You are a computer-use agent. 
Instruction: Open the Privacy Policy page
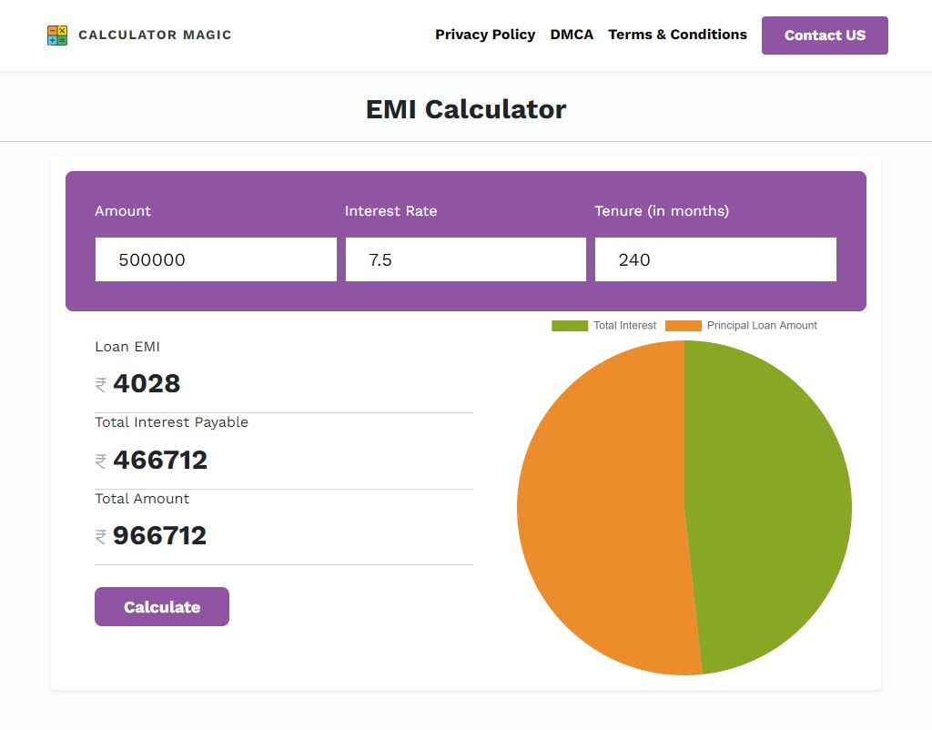coord(485,35)
